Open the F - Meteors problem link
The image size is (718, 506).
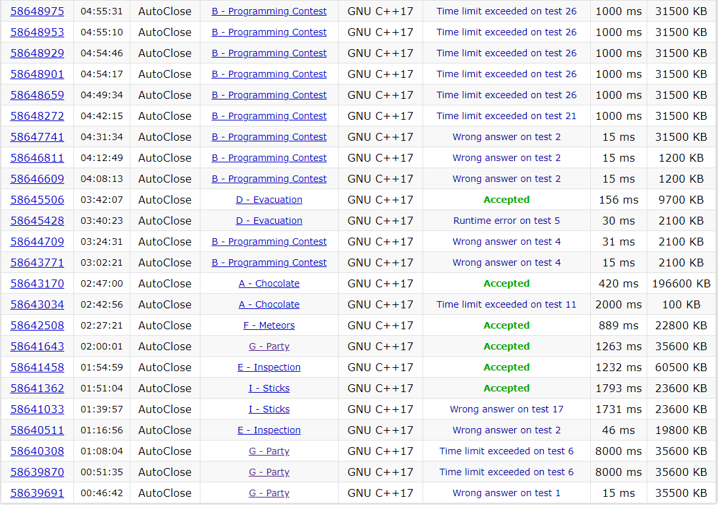269,325
